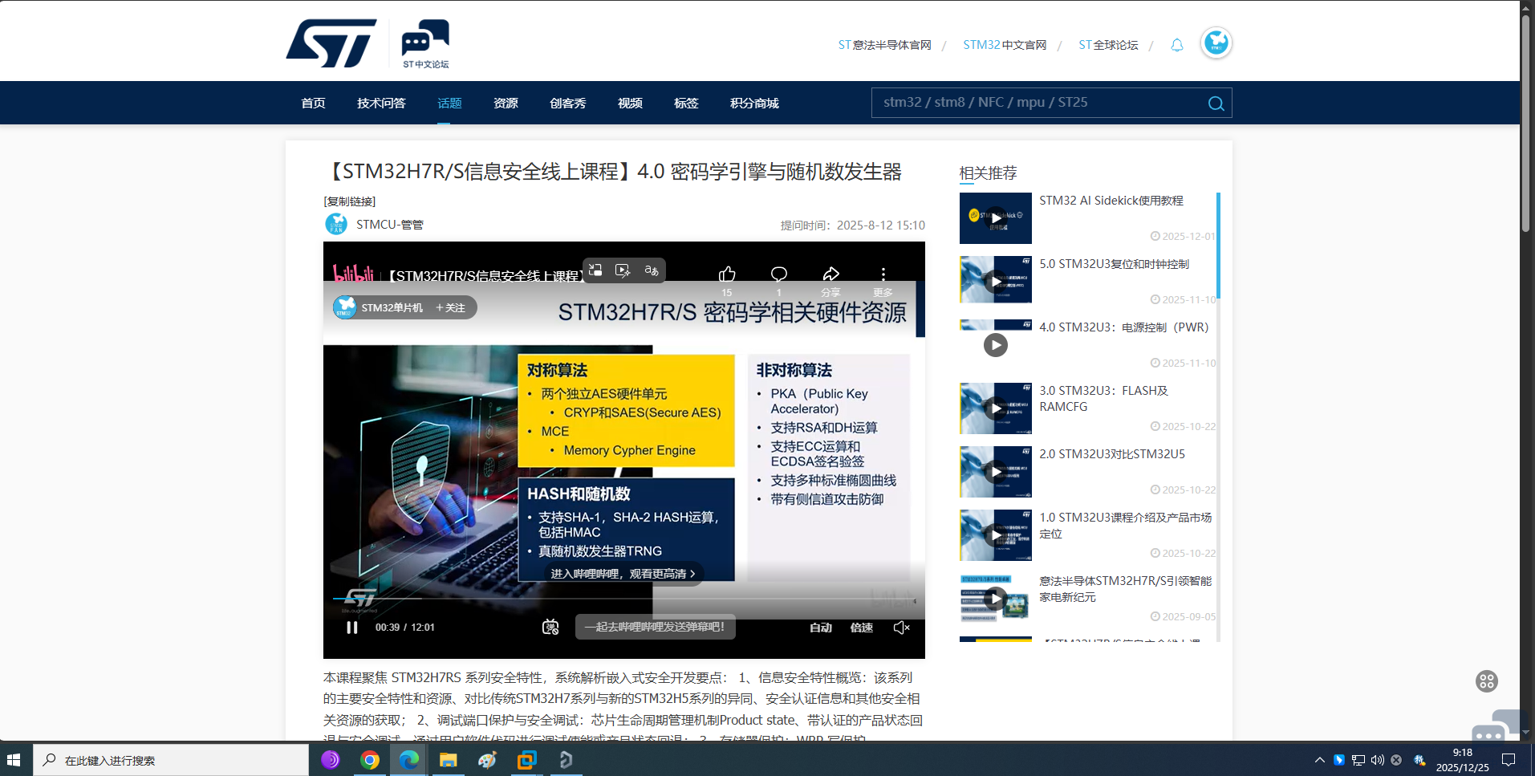Play 4.0 STM32U3 电源控制 video thumbnail
The height and width of the screenshot is (776, 1535).
[995, 345]
